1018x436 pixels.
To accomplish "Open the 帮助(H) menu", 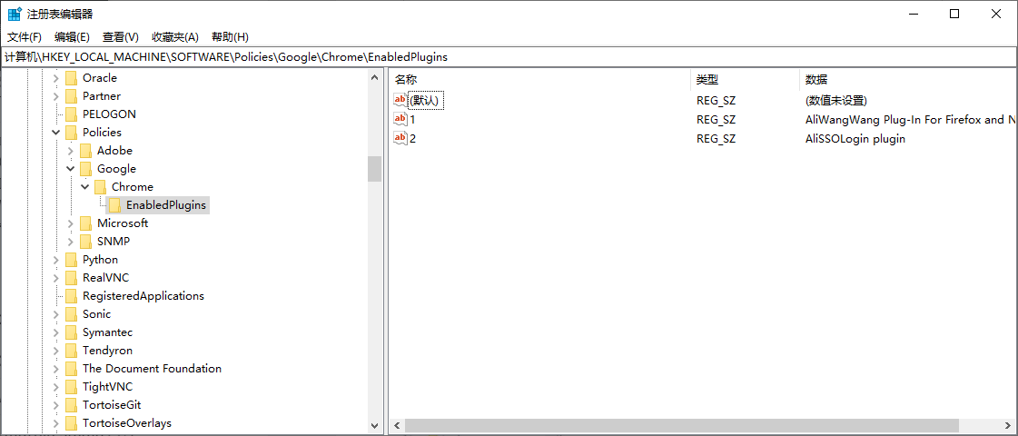I will (x=231, y=37).
